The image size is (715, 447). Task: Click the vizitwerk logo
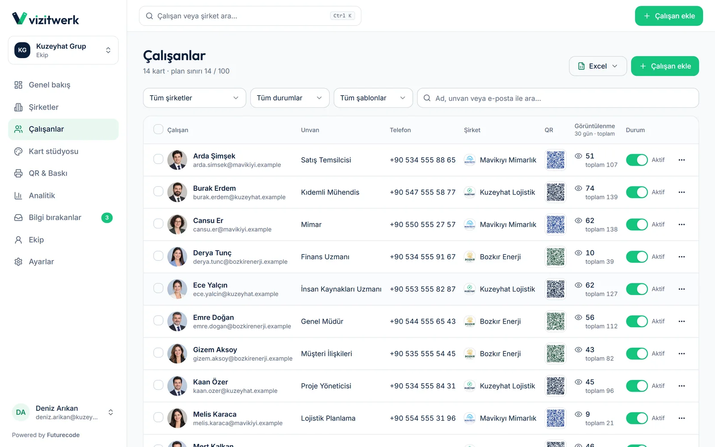tap(46, 19)
